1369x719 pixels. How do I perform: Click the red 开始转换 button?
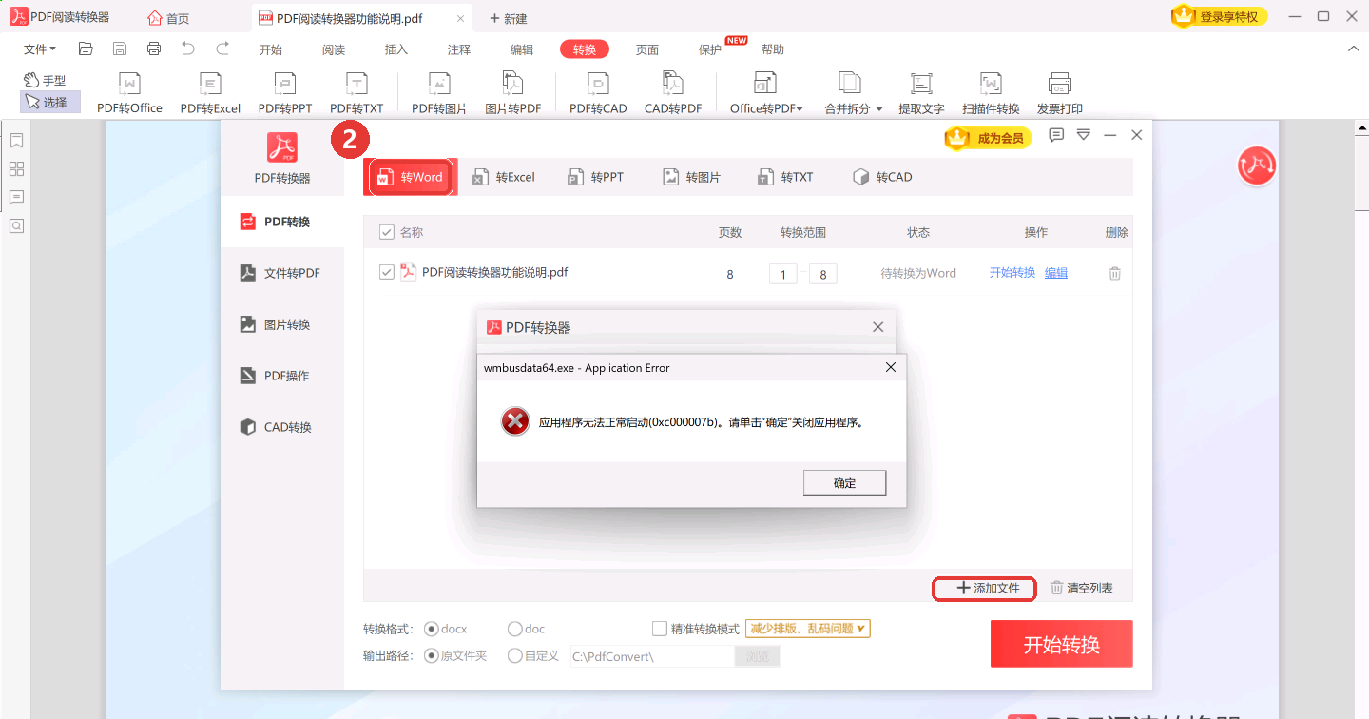point(1061,644)
